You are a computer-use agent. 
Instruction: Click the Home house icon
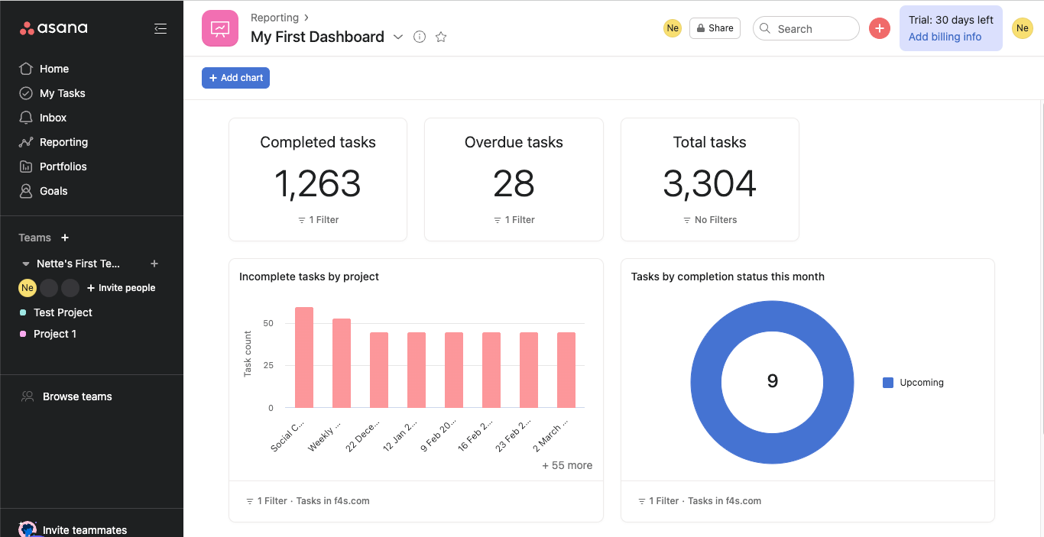26,69
